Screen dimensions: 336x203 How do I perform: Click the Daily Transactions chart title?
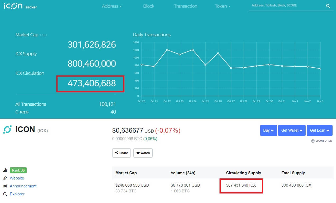pos(152,35)
